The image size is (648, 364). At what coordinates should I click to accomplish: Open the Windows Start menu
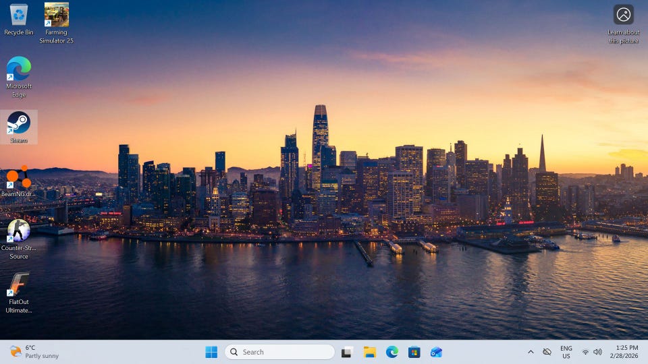(211, 352)
